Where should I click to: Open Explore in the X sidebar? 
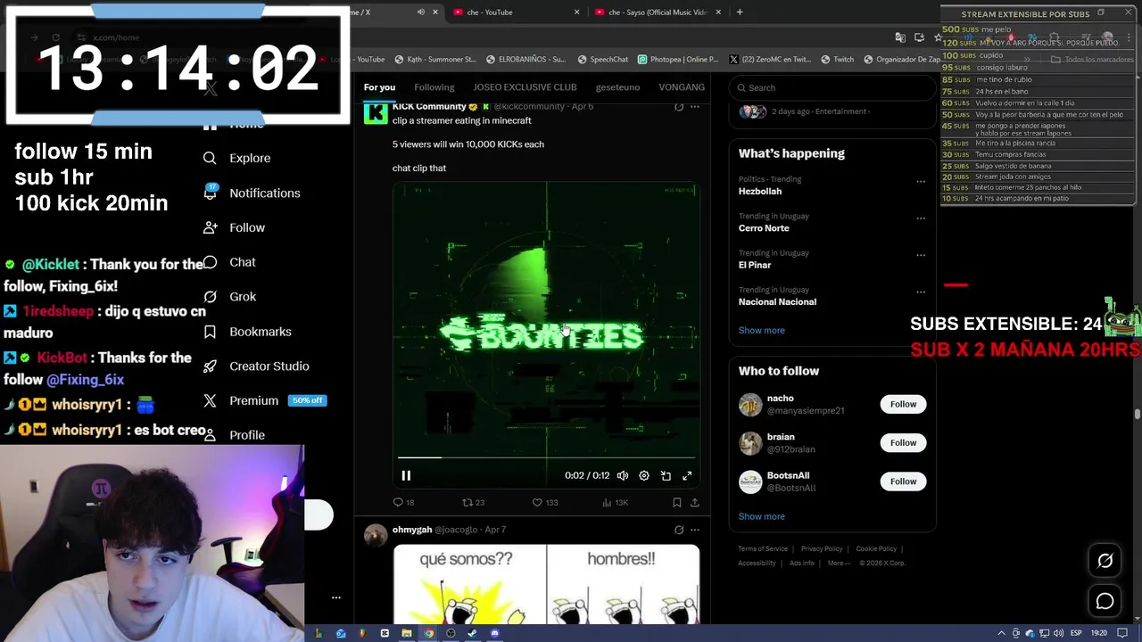[x=236, y=158]
